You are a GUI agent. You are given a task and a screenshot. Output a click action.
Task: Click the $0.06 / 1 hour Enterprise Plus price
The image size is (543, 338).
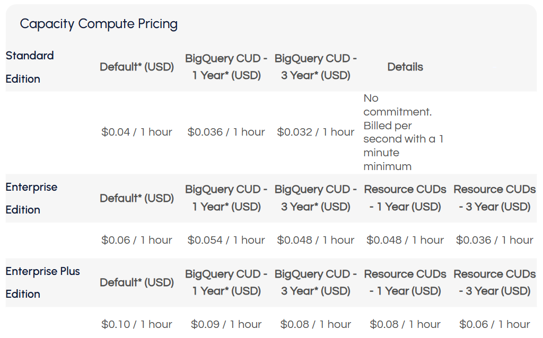pyautogui.click(x=494, y=324)
